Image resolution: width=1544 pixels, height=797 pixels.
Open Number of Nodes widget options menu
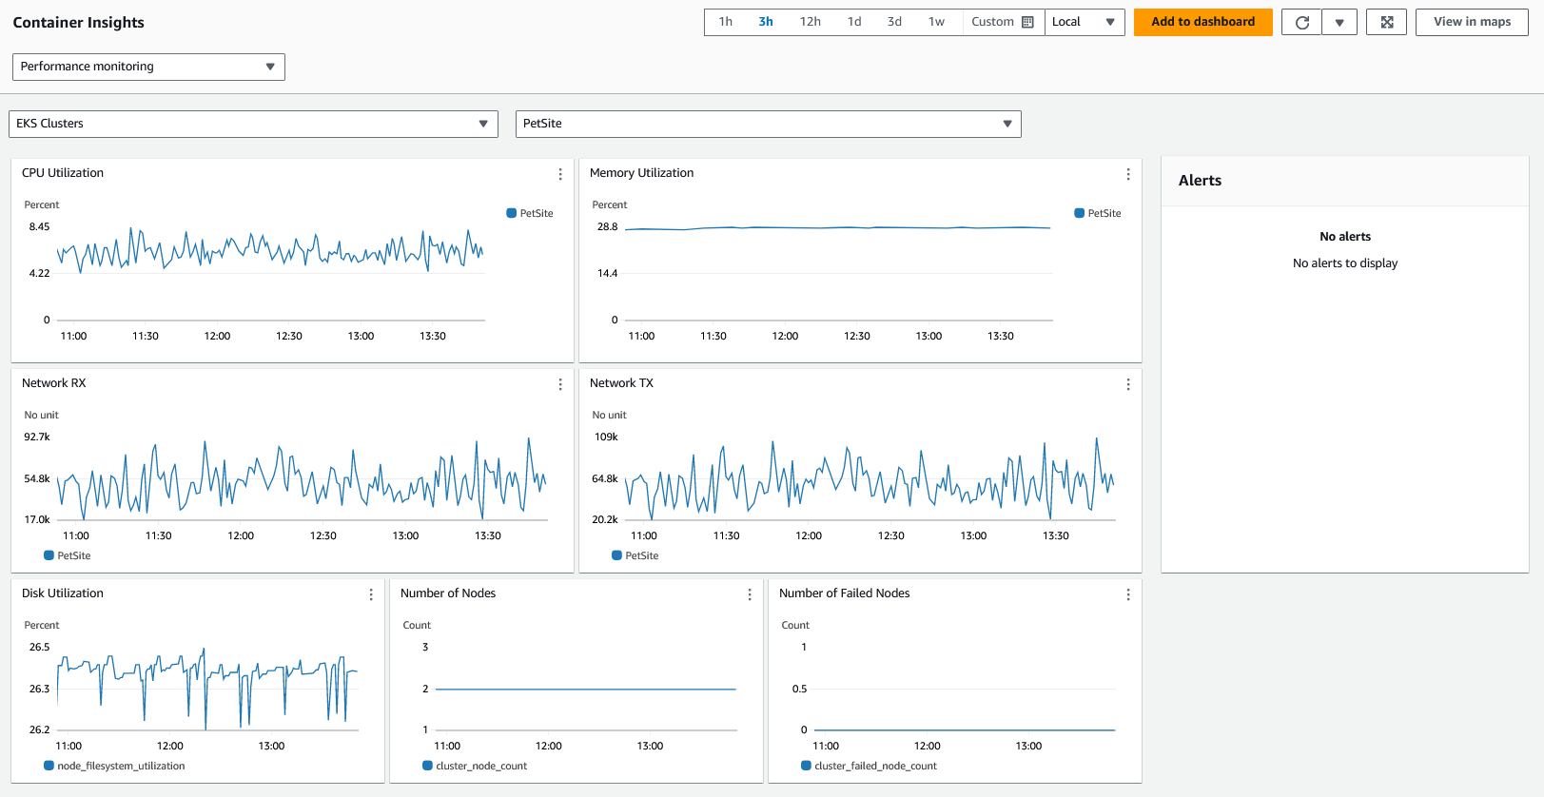[750, 594]
